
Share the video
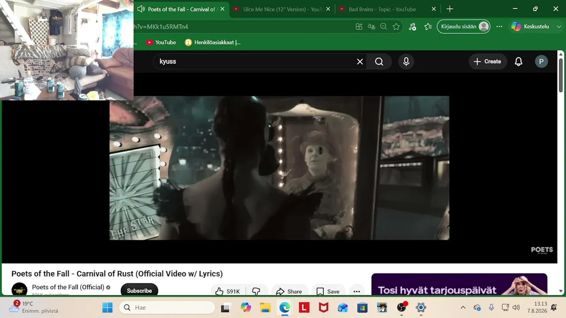click(289, 291)
